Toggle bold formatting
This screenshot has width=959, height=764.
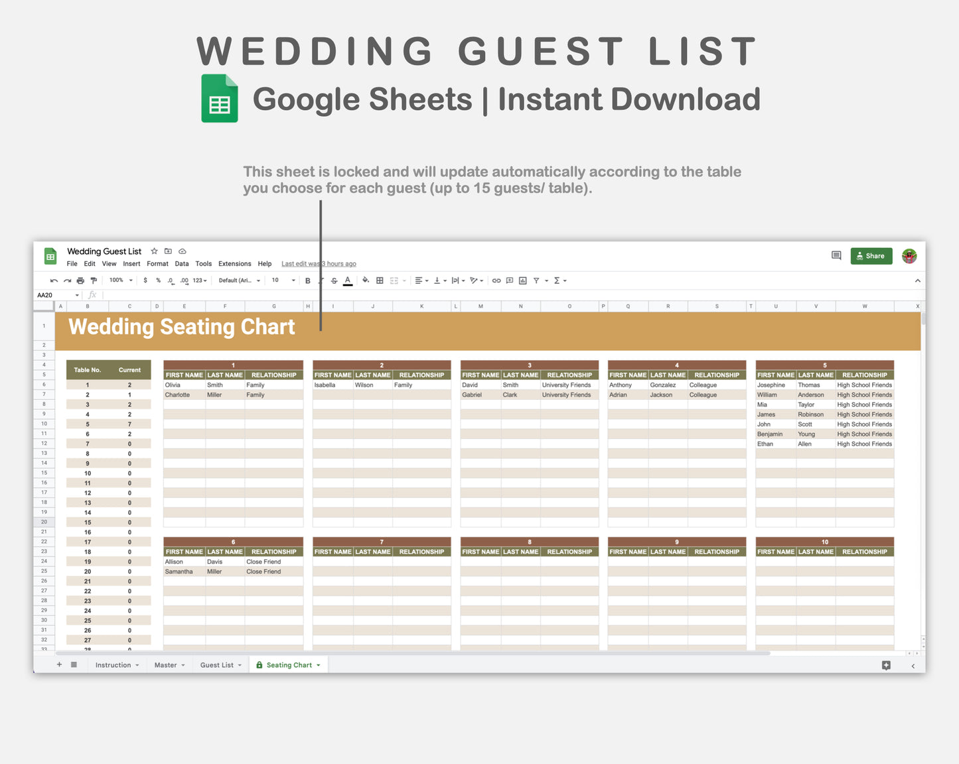[307, 280]
